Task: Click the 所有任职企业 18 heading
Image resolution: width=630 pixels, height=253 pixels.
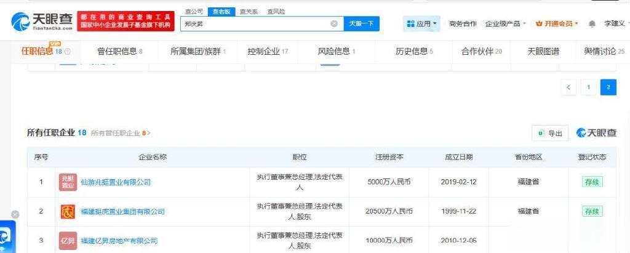Action: pos(57,132)
